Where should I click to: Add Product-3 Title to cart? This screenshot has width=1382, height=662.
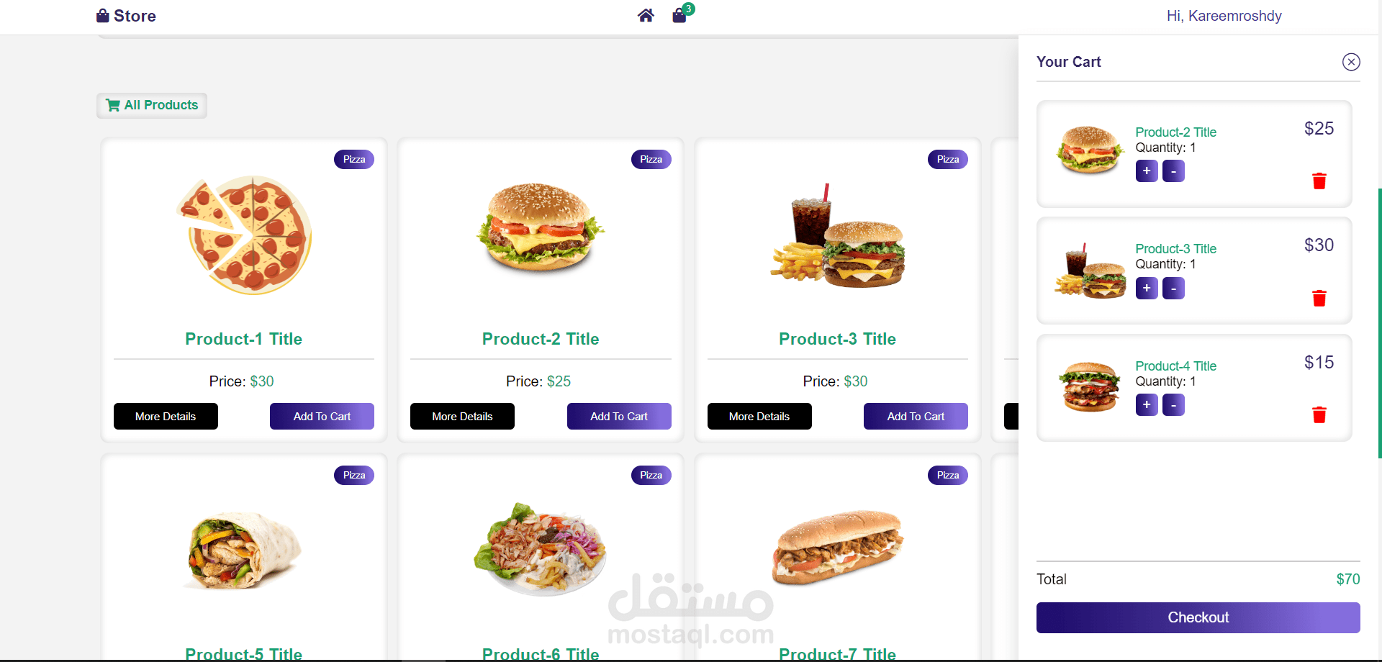916,416
